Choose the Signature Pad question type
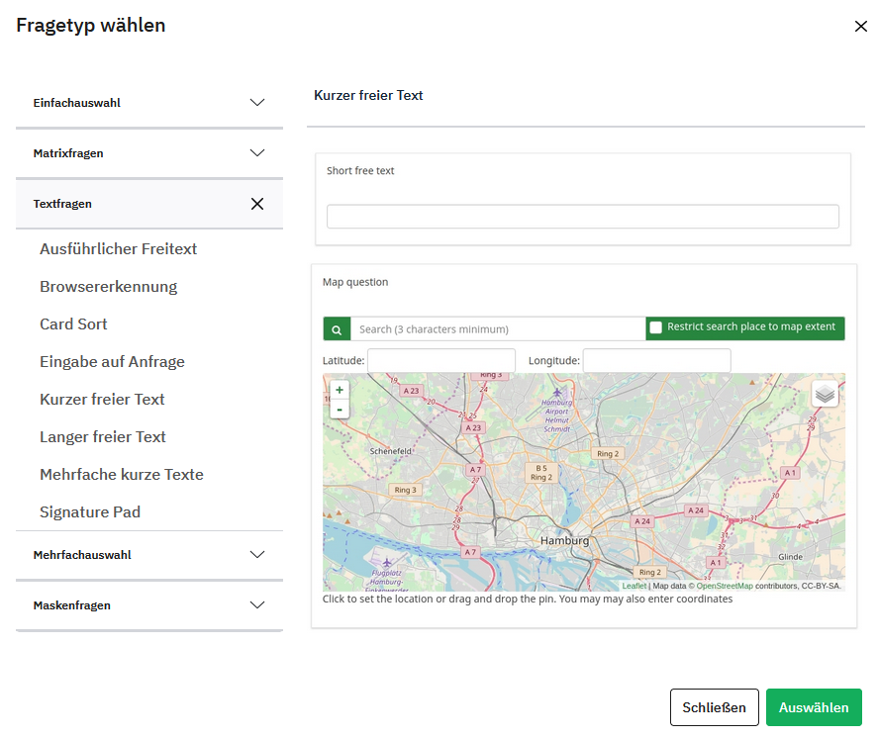This screenshot has width=878, height=739. [90, 512]
